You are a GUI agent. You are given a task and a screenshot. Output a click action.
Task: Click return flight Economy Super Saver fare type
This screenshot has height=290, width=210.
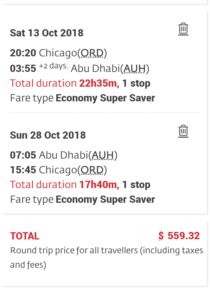[105, 200]
